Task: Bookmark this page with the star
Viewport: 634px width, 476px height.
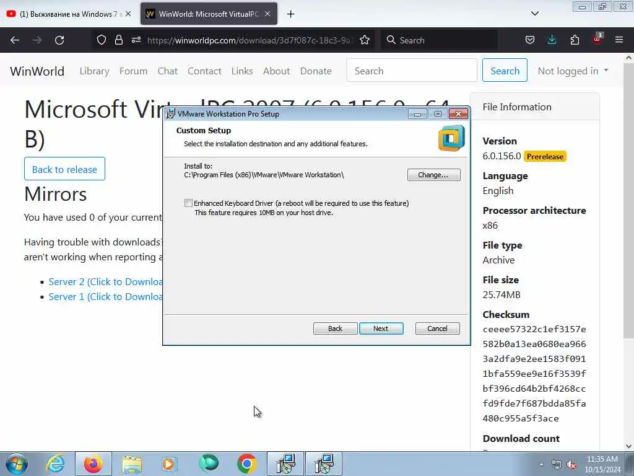Action: (x=365, y=40)
